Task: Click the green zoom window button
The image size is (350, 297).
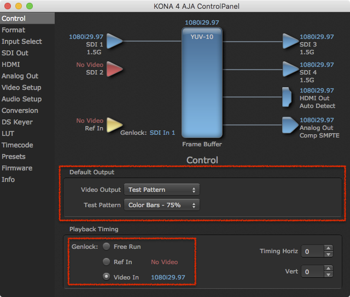Action: [30, 6]
